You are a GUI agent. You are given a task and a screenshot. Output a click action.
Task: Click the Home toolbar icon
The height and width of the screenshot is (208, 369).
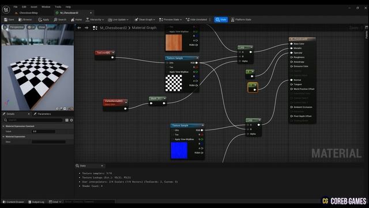(73, 20)
